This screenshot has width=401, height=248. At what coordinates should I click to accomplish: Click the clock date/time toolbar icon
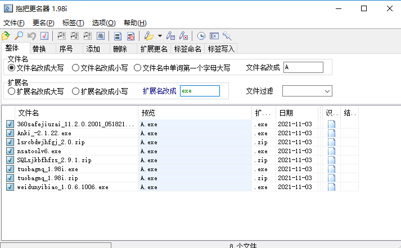pyautogui.click(x=201, y=36)
